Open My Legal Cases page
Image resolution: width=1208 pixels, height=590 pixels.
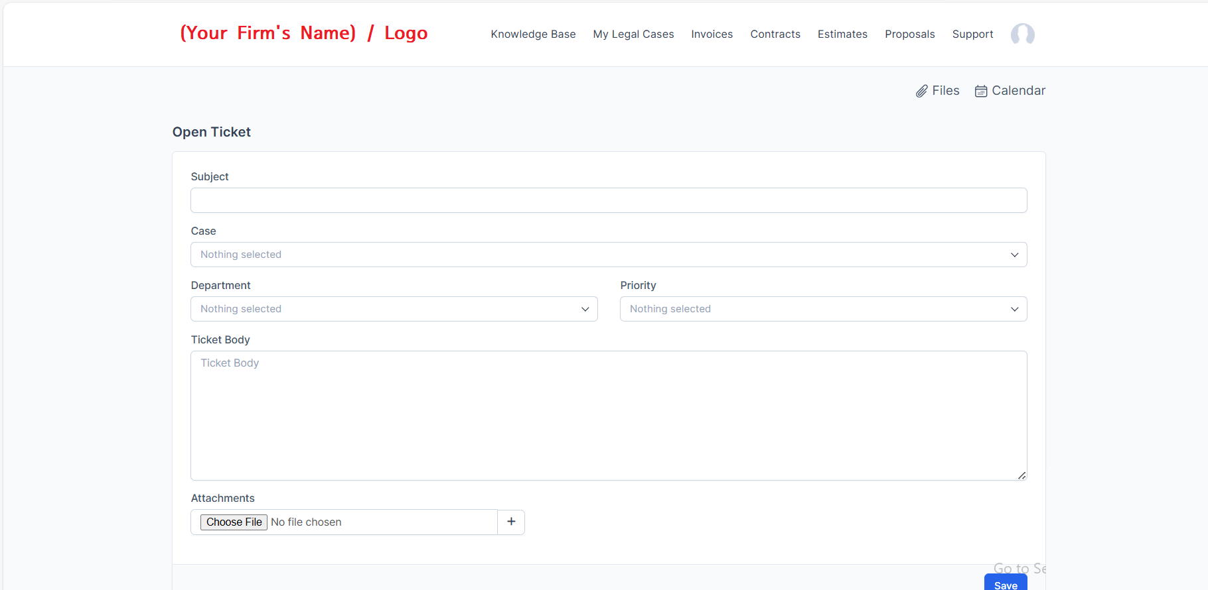pos(633,34)
